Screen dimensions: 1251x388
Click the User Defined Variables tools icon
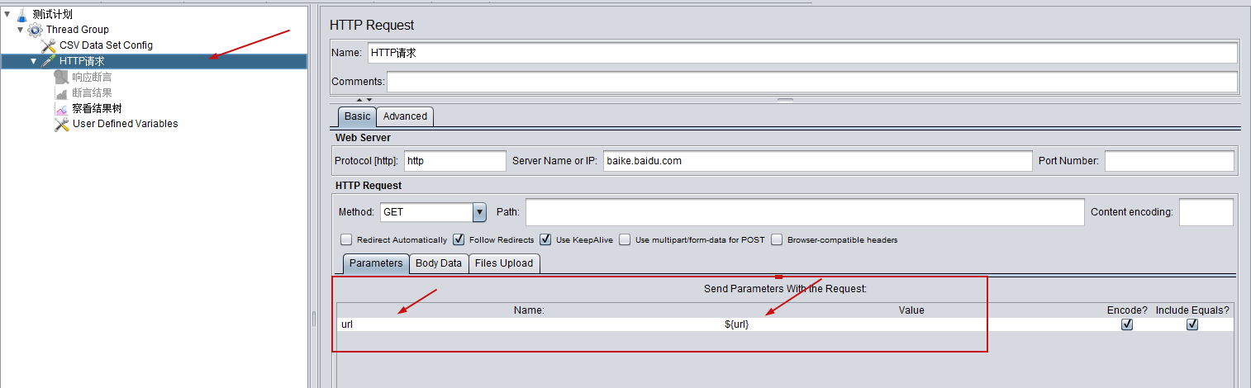click(61, 124)
